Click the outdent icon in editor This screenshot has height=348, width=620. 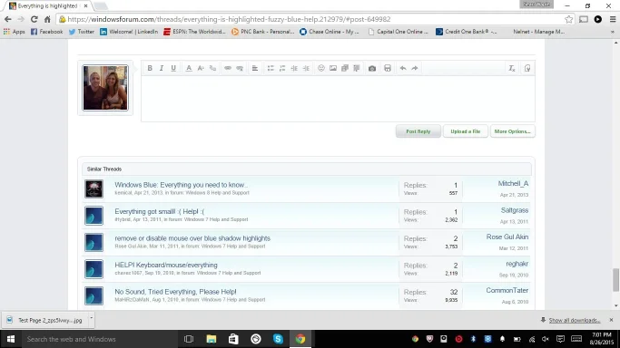(x=294, y=68)
